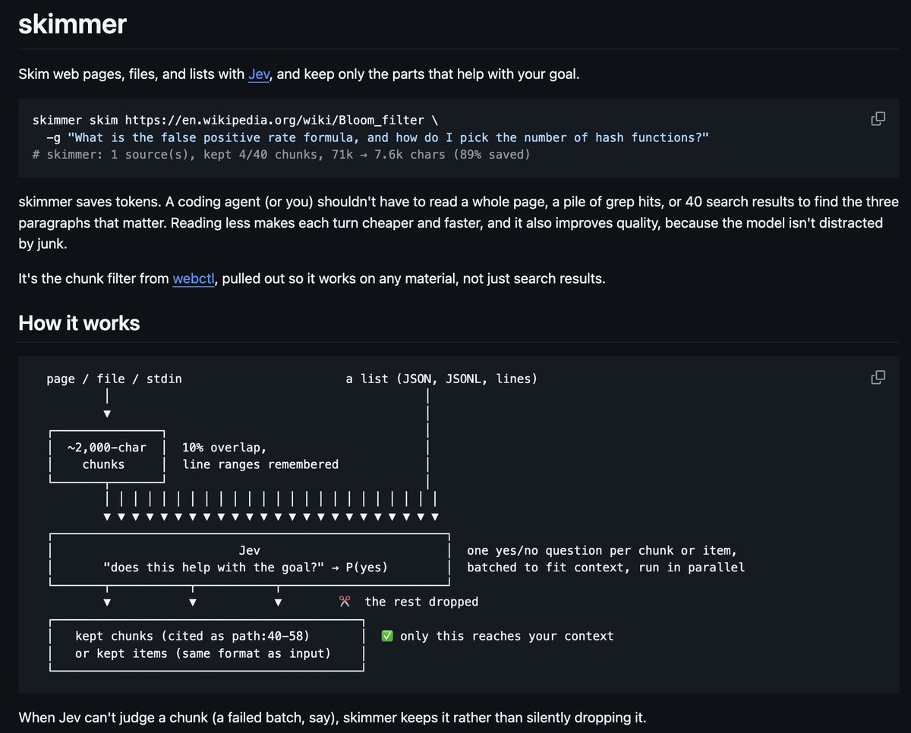Copy the How it works diagram block
Image resolution: width=911 pixels, height=733 pixels.
[x=878, y=378]
